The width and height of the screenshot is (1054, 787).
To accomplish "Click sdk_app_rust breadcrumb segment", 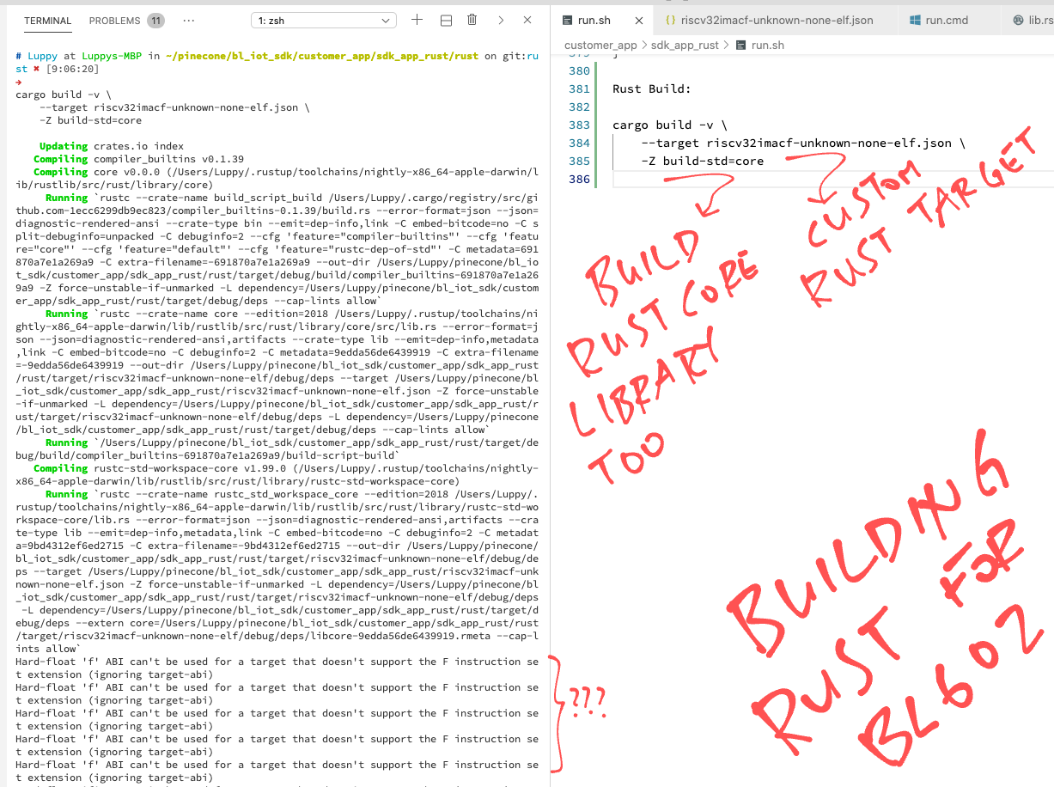I will [685, 45].
